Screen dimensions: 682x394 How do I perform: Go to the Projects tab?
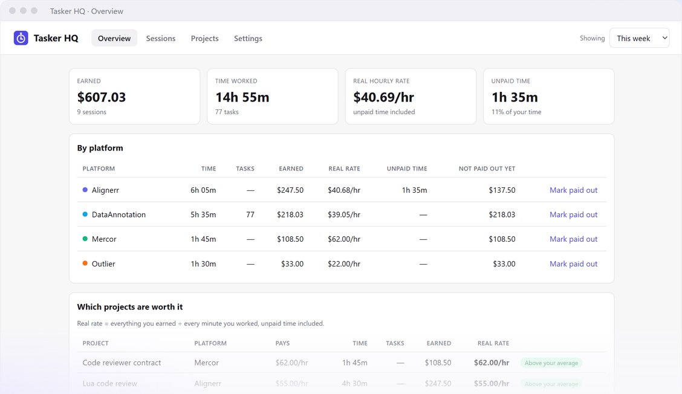point(204,38)
